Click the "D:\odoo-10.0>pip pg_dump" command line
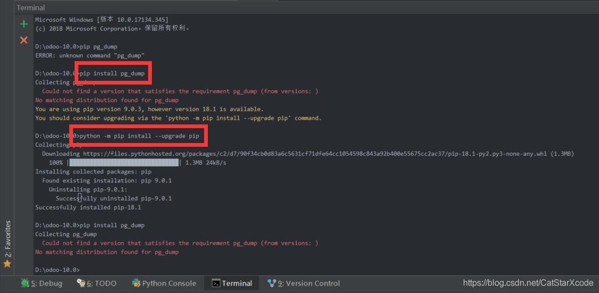The height and width of the screenshot is (293, 599). pos(76,46)
